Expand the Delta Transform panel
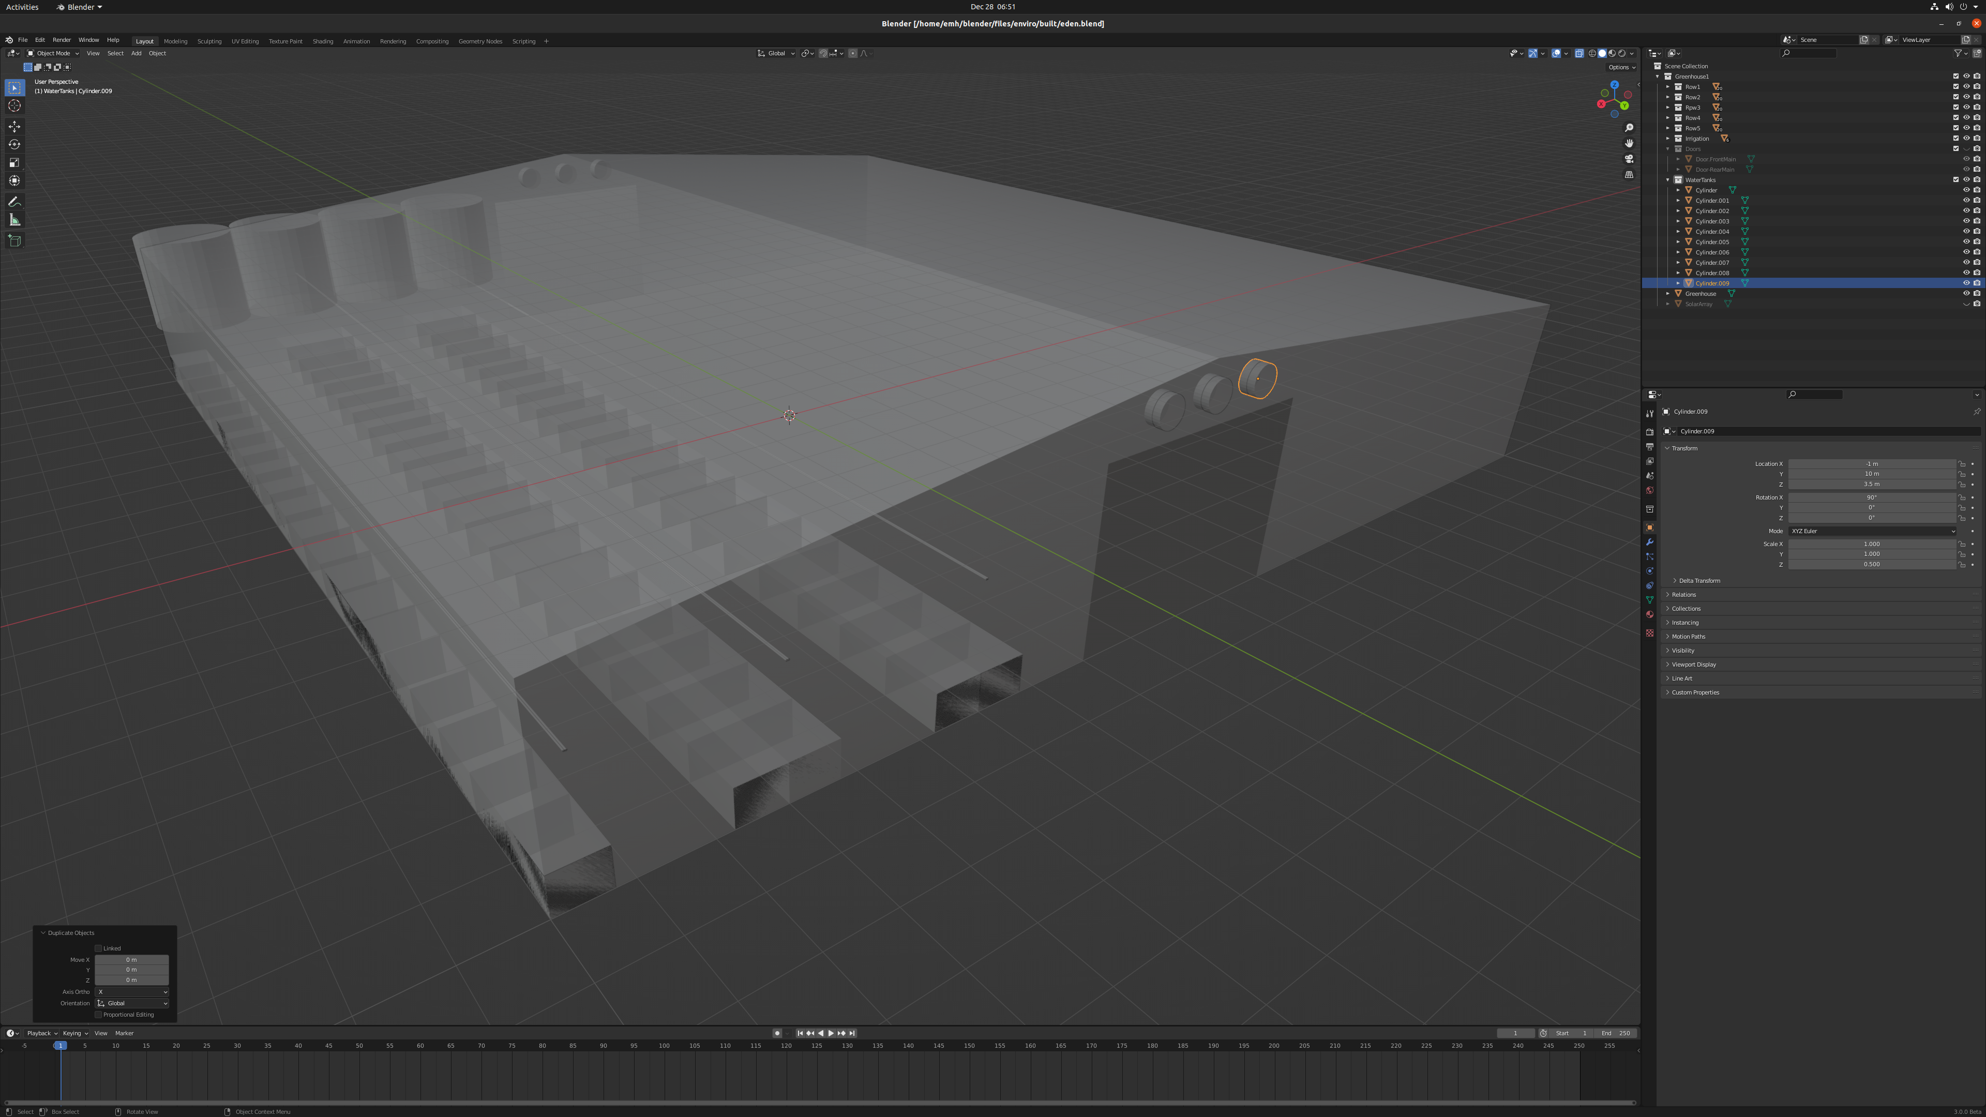 tap(1699, 580)
